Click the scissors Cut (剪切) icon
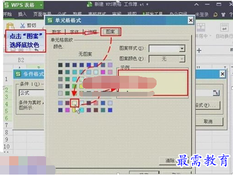233x175 pixels. coord(23,26)
